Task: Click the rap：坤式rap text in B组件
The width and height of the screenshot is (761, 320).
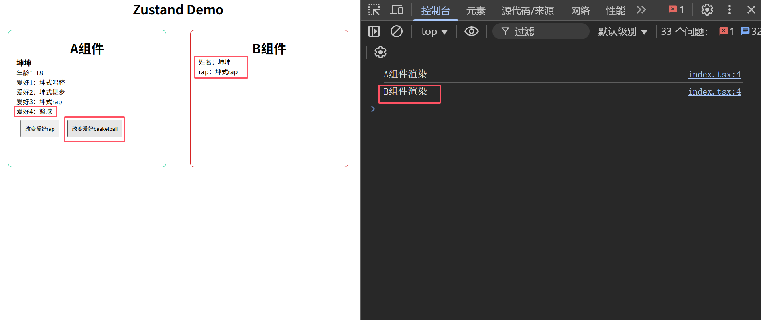Action: 218,72
